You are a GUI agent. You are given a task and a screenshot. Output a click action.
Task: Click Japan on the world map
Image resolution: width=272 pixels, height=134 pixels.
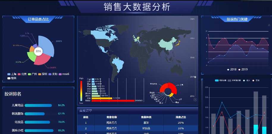pos(179,43)
